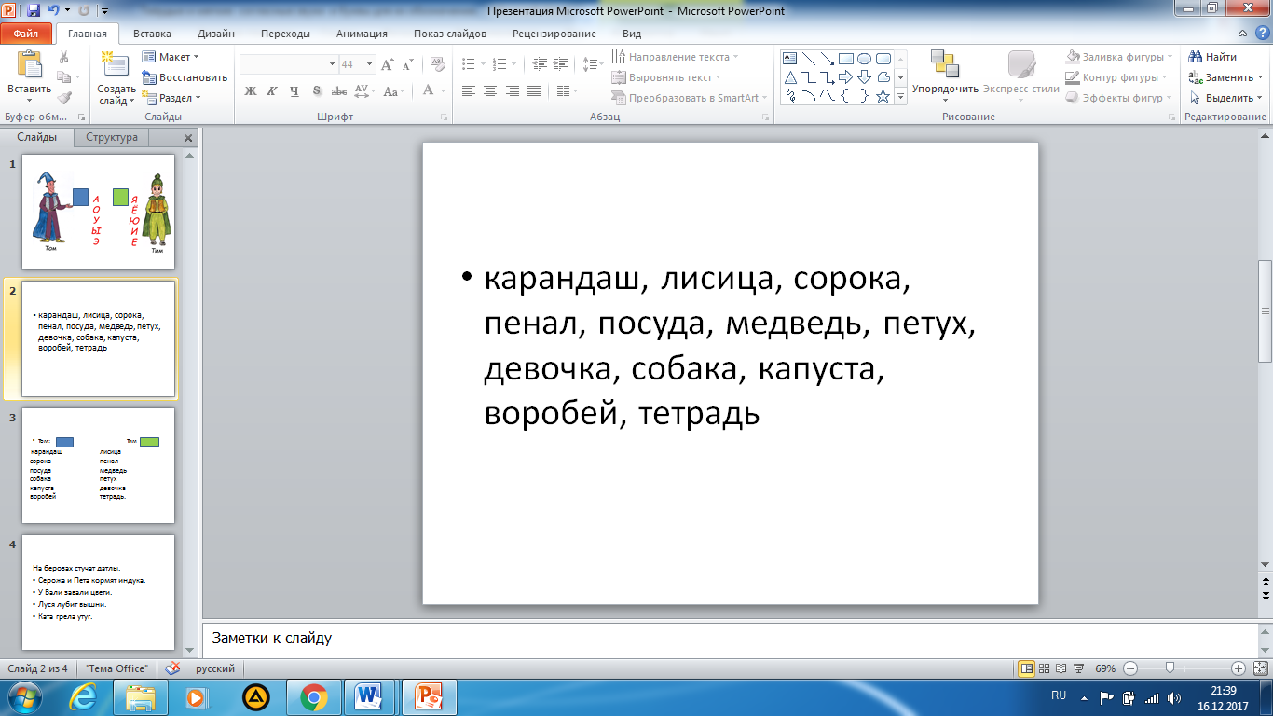Align text right in the paragraph group
Screen dimensions: 1273x716
point(512,90)
